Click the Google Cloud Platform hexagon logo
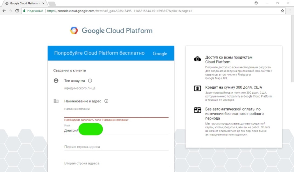Image resolution: width=294 pixels, height=172 pixels. click(x=74, y=30)
